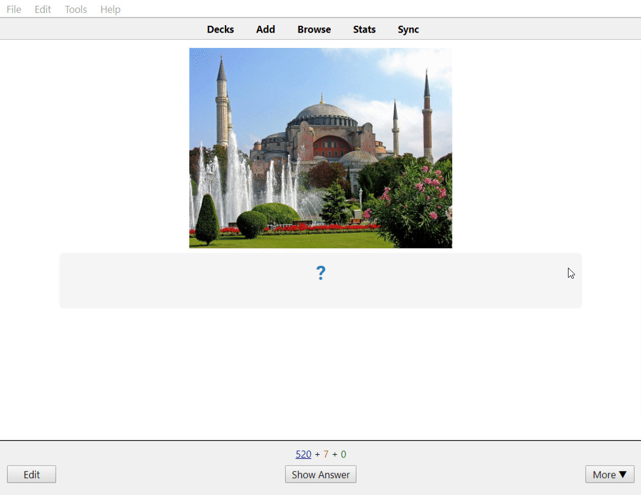This screenshot has width=641, height=495.
Task: Click the review count 0
Action: [344, 454]
